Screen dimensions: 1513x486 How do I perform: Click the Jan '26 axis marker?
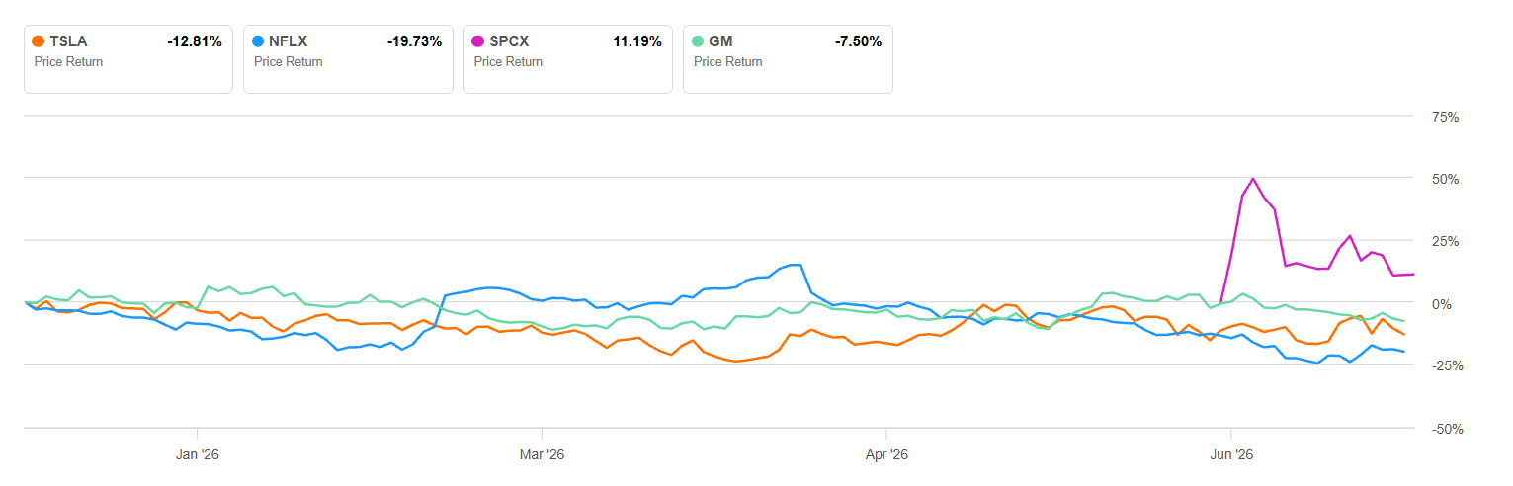[x=197, y=455]
